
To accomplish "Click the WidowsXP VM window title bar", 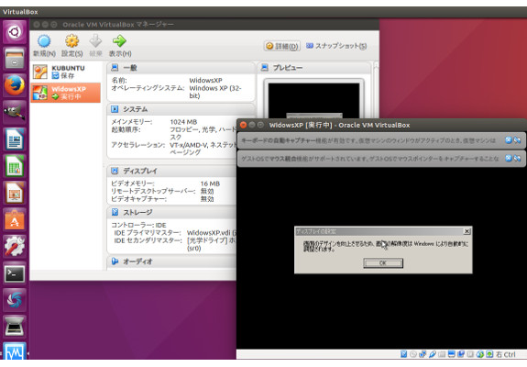I will click(x=381, y=125).
